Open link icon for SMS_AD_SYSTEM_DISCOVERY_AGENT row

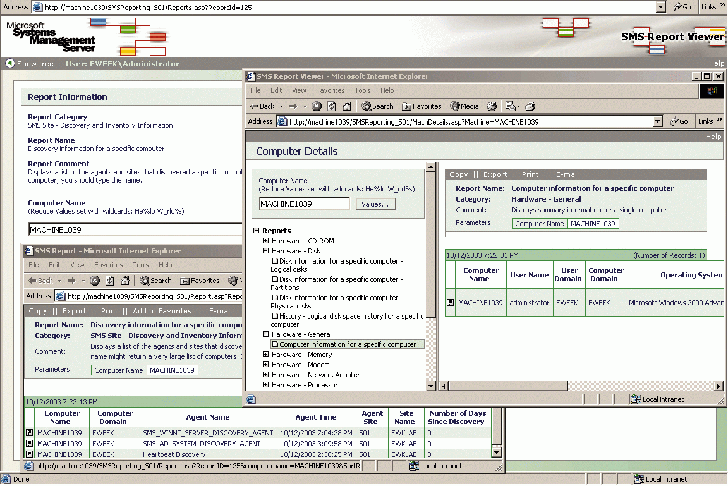(29, 444)
